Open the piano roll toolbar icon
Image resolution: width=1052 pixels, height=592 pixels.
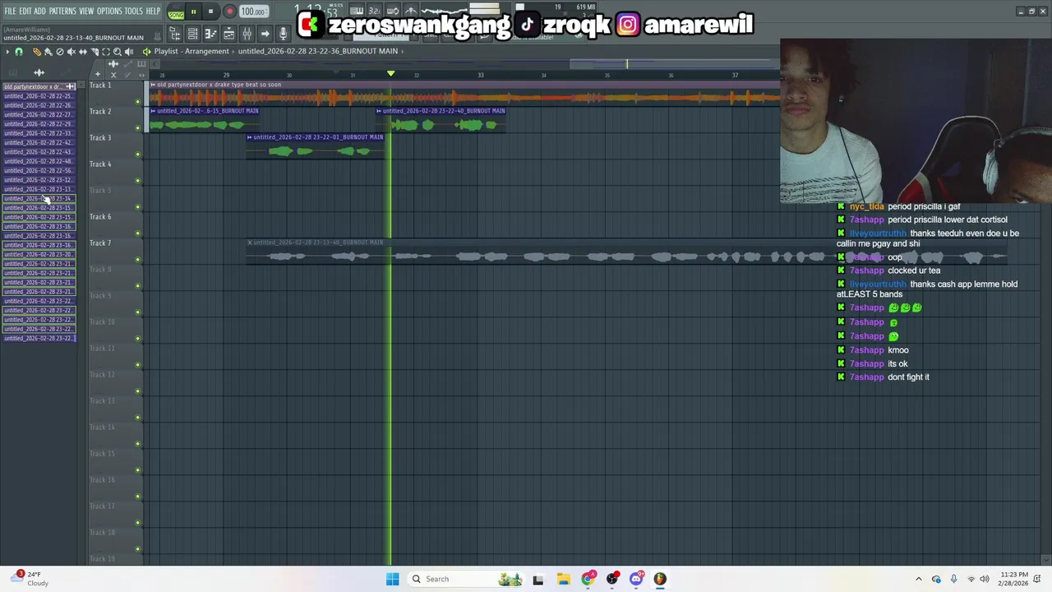[x=210, y=34]
